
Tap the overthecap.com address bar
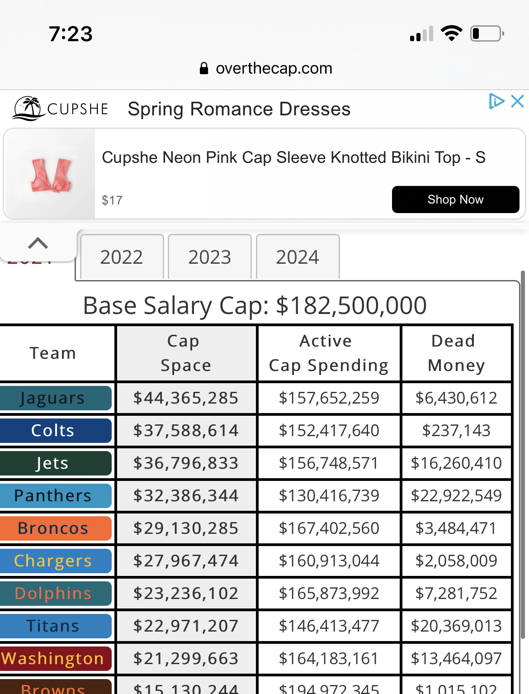click(x=274, y=68)
